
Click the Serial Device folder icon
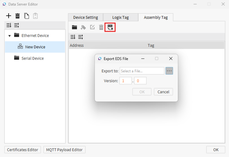[x=17, y=58]
